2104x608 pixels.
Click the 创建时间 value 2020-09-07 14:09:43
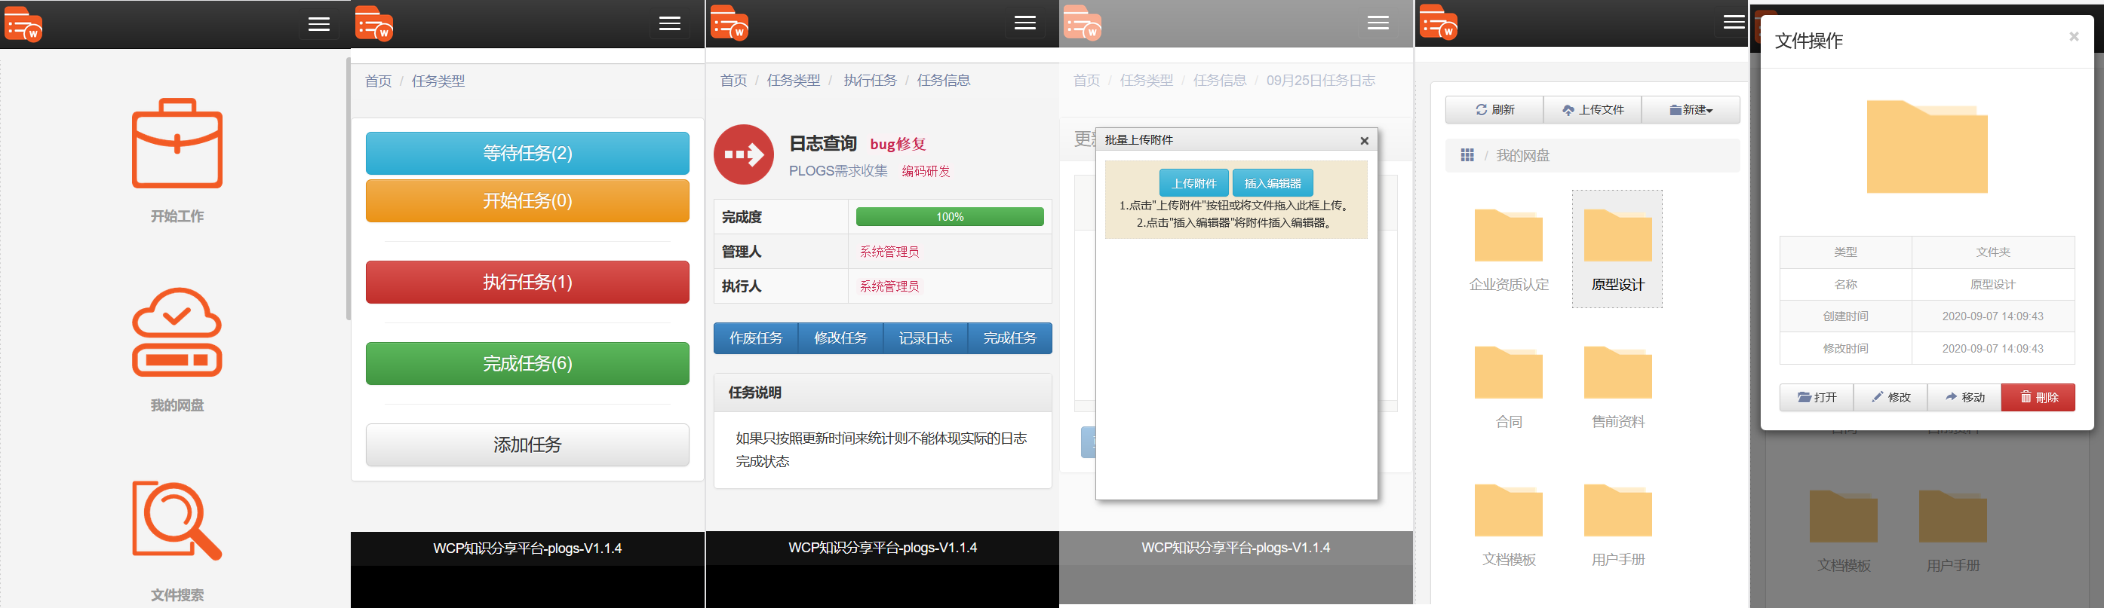coord(1993,316)
